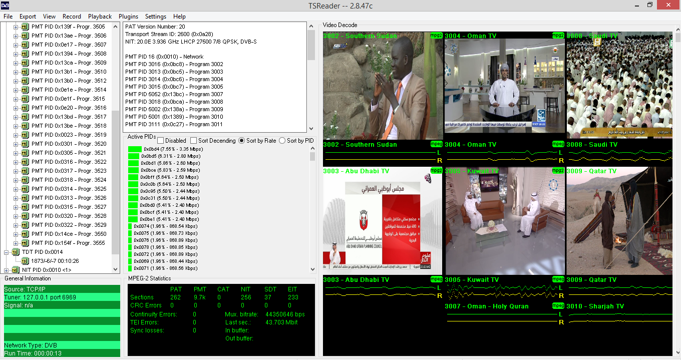681x360 pixels.
Task: Click the PMT icon for Progr. 3518
Action: click(25, 126)
